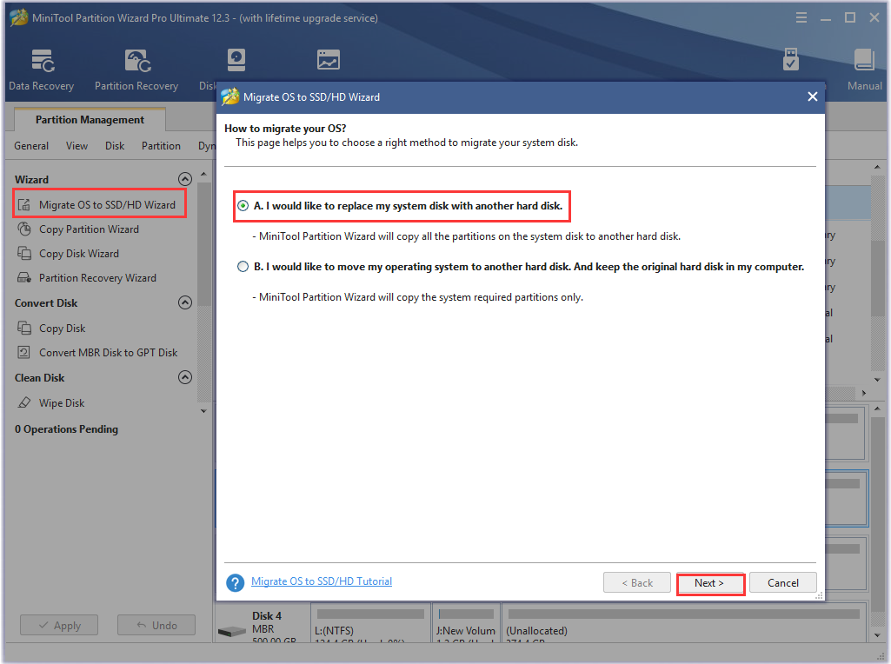Open the Disk menu
Viewport: 891px width, 664px height.
point(115,146)
